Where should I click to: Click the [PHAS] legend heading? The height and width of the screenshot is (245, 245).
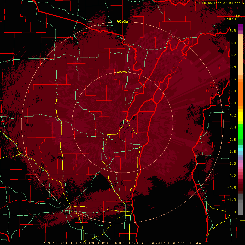[x=230, y=19]
